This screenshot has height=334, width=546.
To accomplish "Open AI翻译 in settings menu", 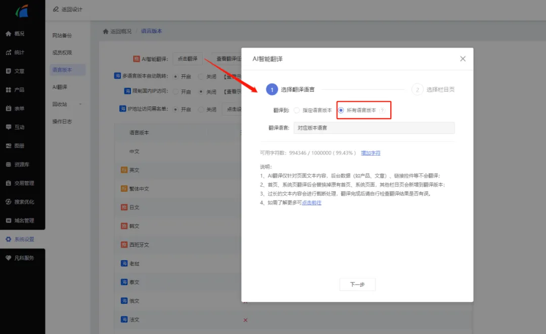I will pos(60,87).
